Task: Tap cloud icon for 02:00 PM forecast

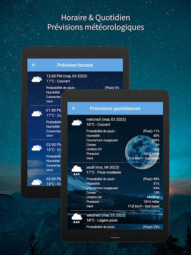Action: click(37, 148)
